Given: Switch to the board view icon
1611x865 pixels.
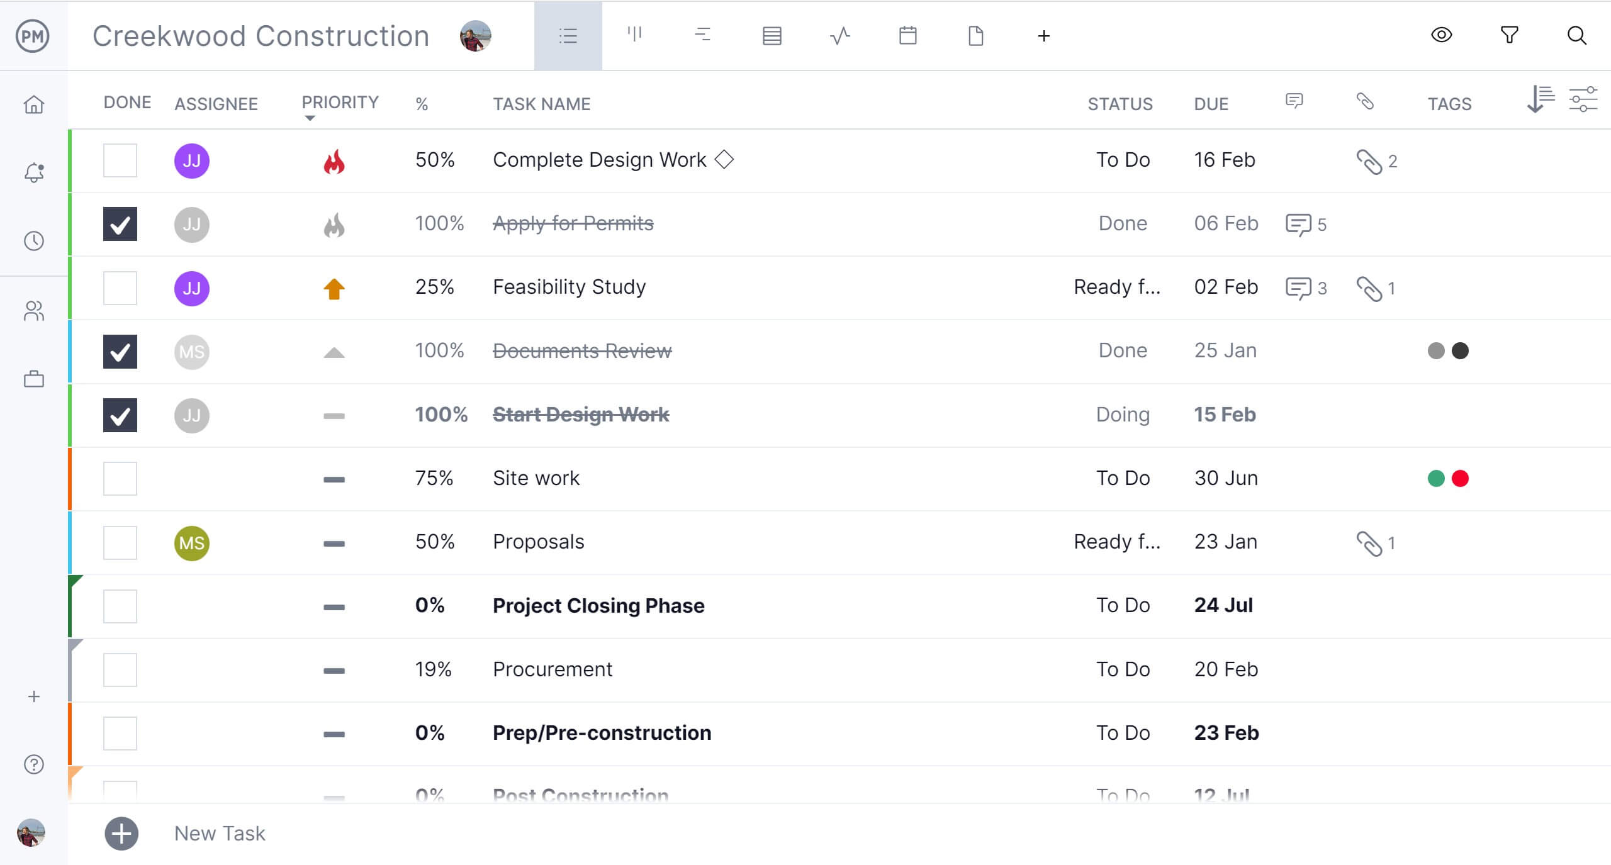Looking at the screenshot, I should point(635,36).
